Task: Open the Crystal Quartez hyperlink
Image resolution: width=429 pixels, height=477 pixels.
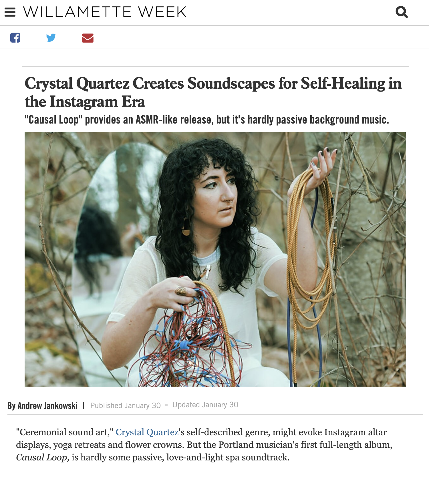Action: [x=147, y=432]
